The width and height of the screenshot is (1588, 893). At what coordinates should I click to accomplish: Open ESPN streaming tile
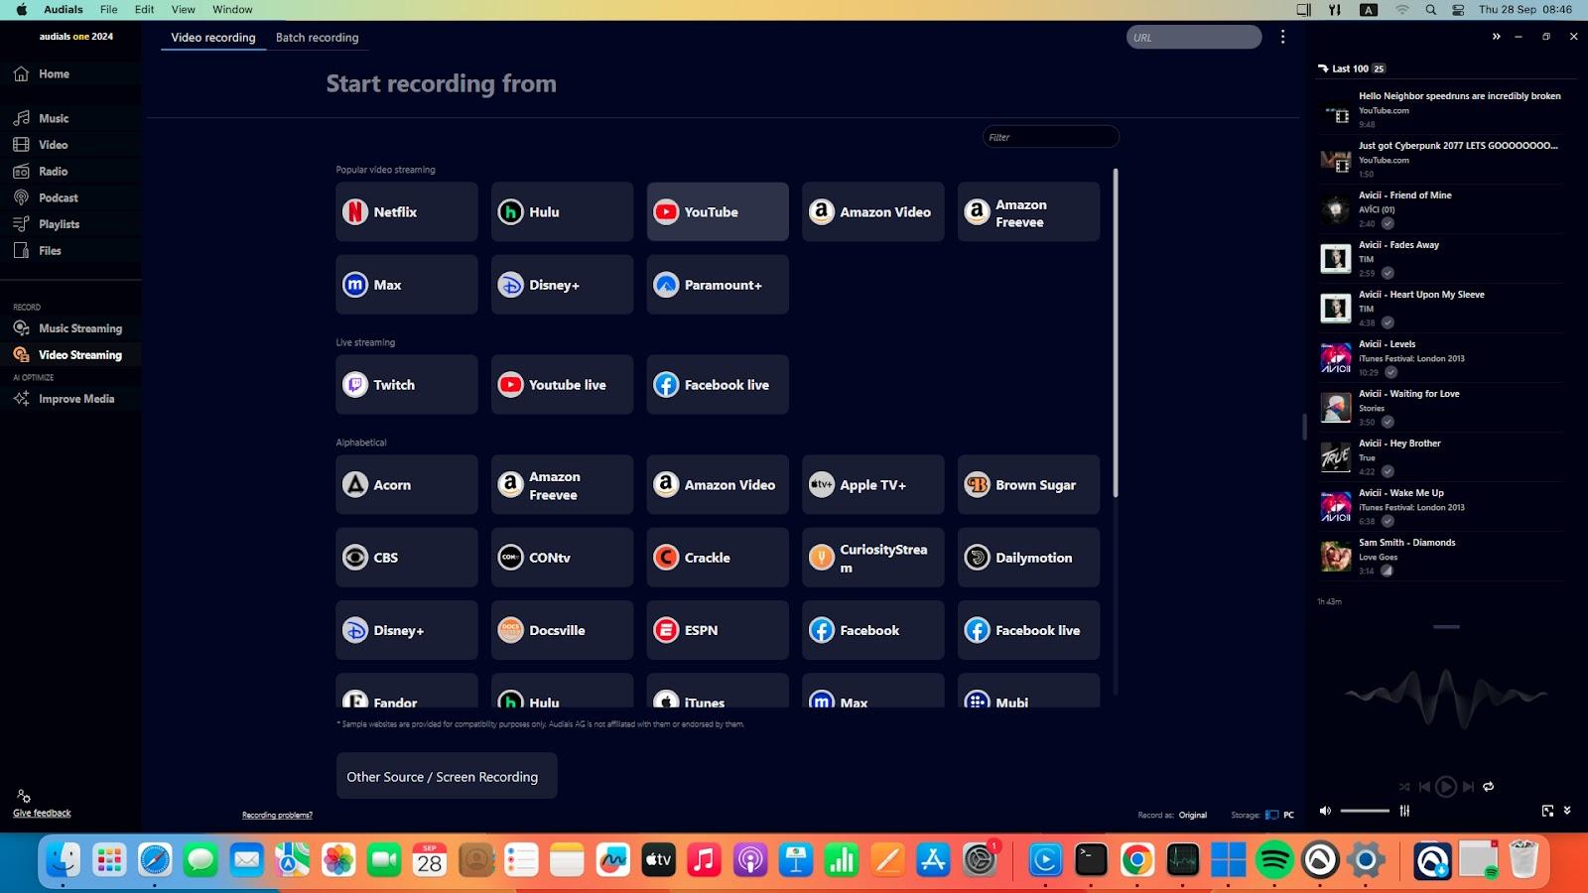[718, 630]
